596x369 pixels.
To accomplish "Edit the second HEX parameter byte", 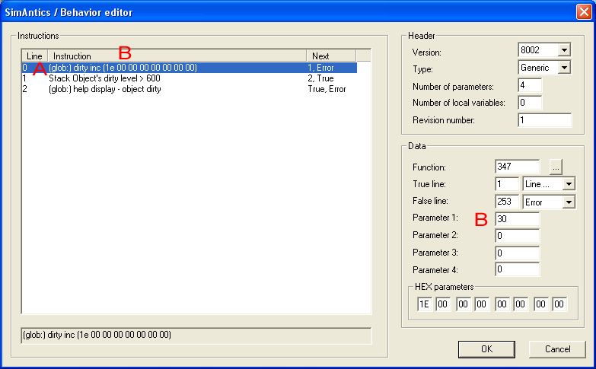I will pyautogui.click(x=443, y=304).
